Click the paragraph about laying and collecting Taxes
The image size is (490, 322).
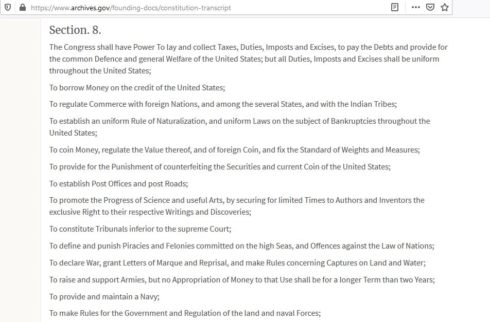(x=248, y=59)
